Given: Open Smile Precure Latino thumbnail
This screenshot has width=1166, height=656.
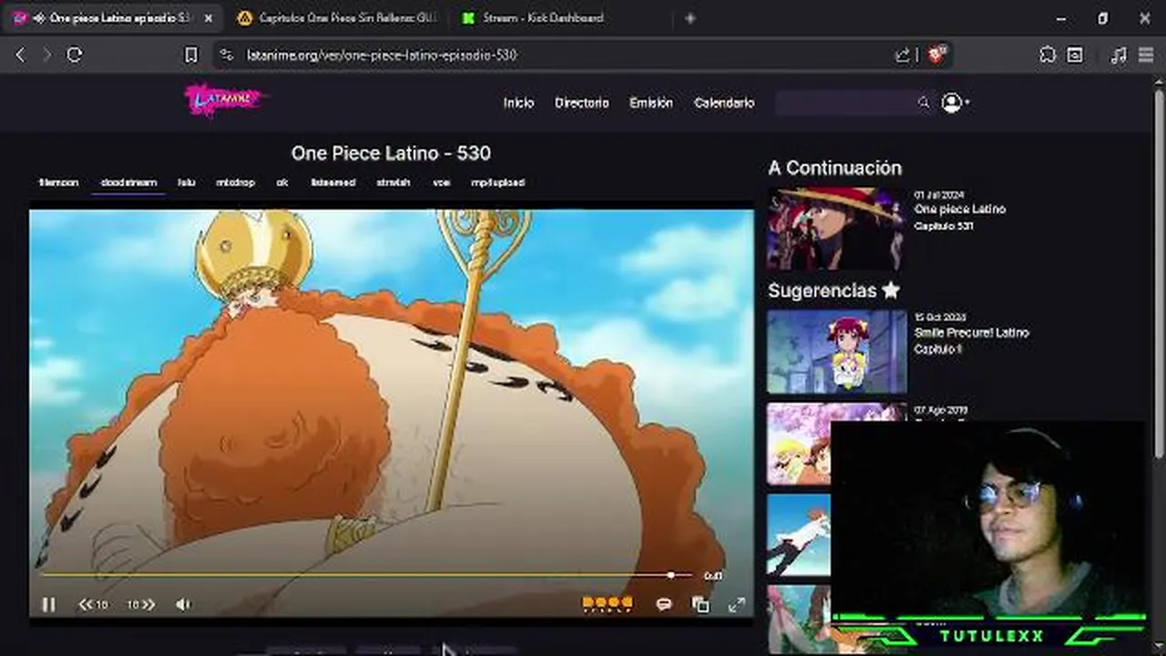Looking at the screenshot, I should (836, 352).
